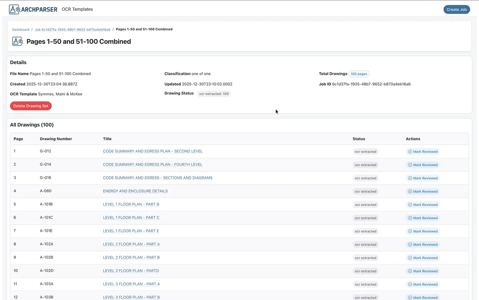Click the ArchParser logo icon in header
The image size is (479, 300).
tap(14, 9)
